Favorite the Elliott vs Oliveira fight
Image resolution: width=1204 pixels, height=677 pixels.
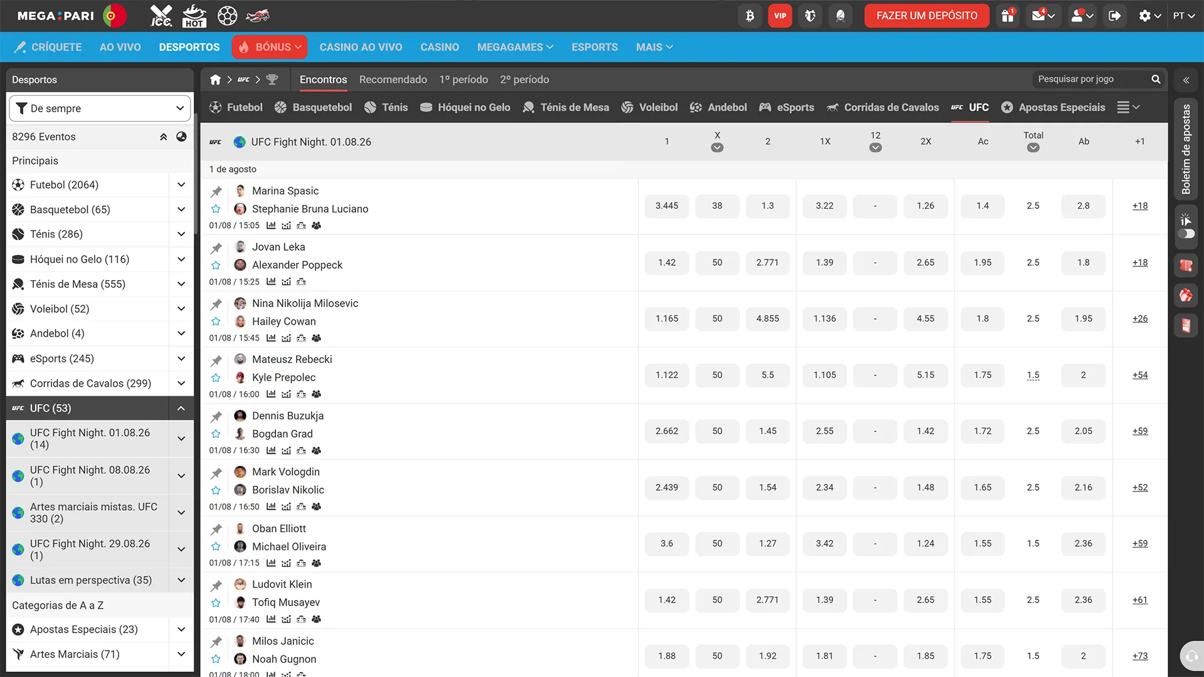216,547
